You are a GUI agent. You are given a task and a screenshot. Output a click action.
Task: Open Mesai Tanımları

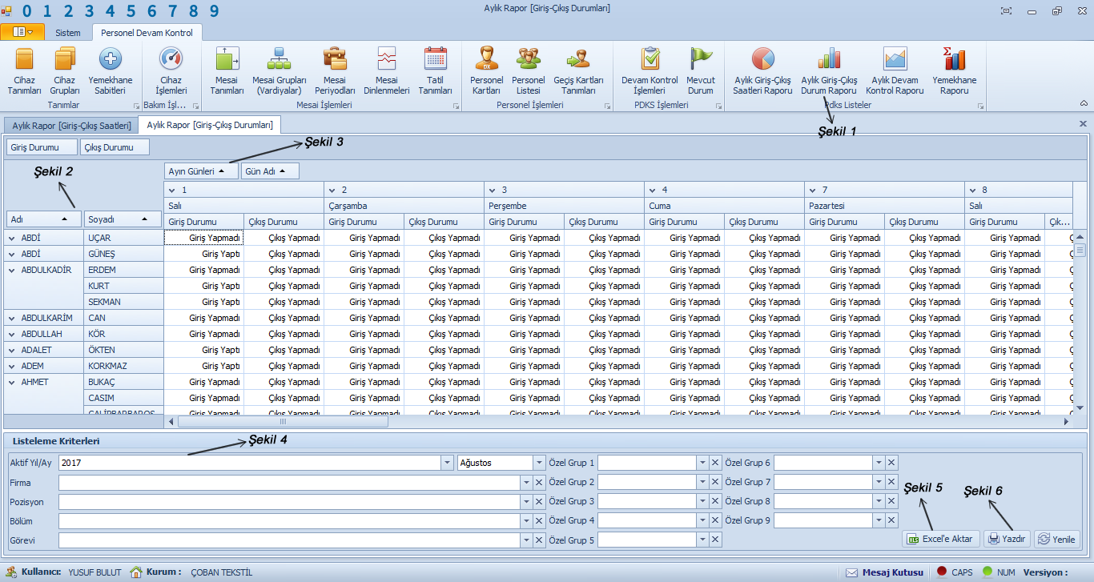pyautogui.click(x=227, y=71)
